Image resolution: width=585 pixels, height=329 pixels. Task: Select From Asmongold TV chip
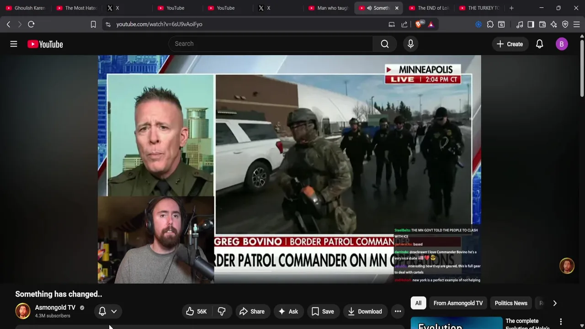[x=458, y=303]
